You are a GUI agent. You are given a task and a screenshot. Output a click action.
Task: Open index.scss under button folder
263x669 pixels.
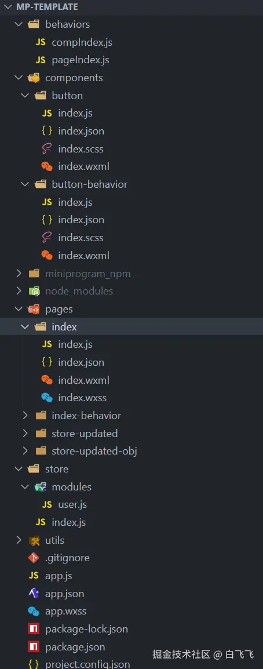[81, 149]
